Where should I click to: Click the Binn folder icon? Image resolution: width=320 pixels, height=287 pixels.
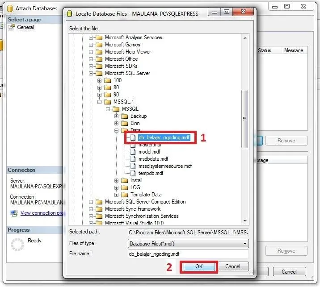[x=125, y=123]
